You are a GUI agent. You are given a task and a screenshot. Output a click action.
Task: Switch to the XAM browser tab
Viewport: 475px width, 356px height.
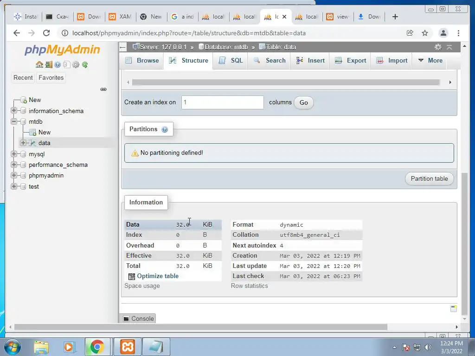[x=120, y=17]
